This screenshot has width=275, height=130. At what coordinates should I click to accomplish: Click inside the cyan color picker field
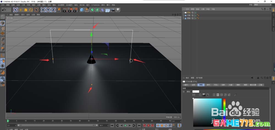(207, 112)
